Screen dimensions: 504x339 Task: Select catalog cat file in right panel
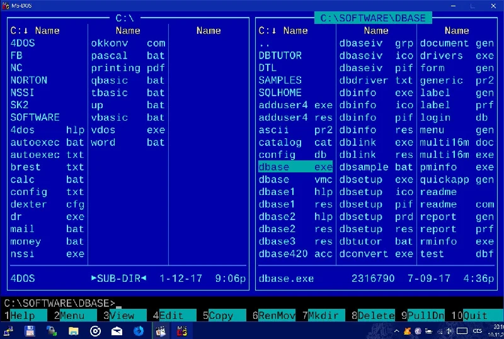pos(295,142)
